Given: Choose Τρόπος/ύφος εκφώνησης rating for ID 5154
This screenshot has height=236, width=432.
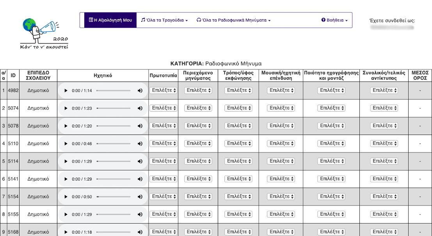Looking at the screenshot, I should pyautogui.click(x=238, y=196).
